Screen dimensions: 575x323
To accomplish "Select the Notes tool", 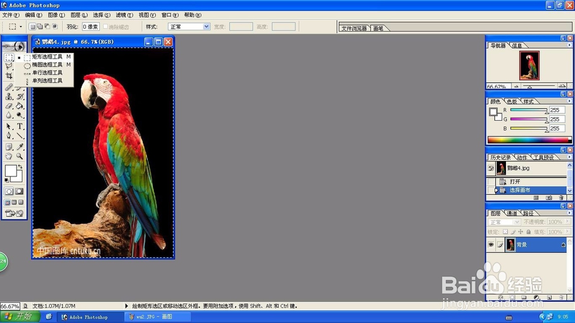I will [x=9, y=147].
